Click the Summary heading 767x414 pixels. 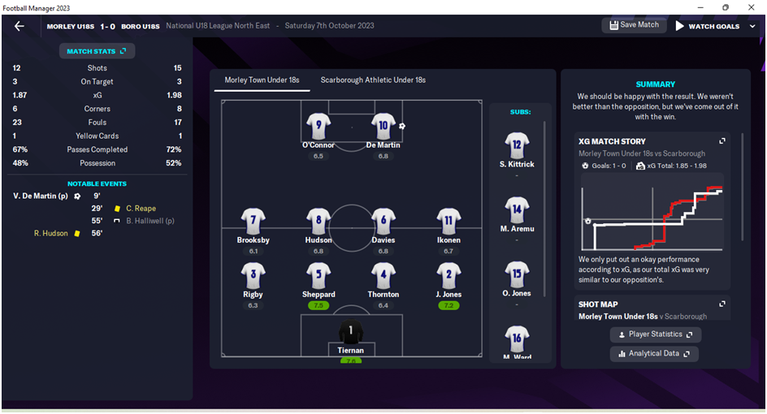coord(656,84)
